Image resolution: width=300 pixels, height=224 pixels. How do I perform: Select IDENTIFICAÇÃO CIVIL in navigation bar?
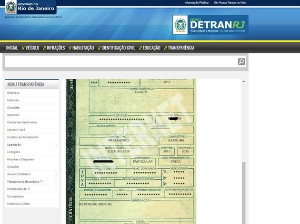pos(117,48)
